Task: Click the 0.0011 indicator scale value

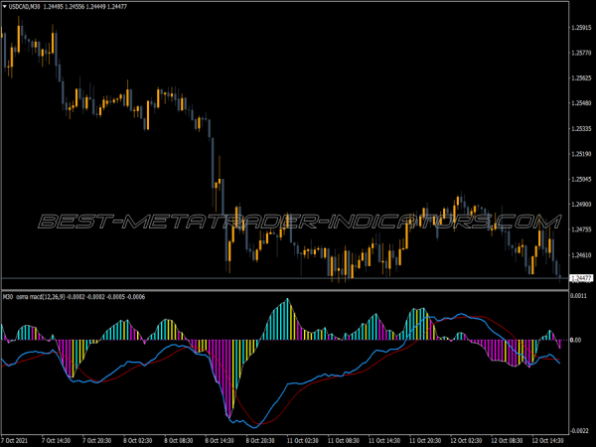Action: (578, 296)
